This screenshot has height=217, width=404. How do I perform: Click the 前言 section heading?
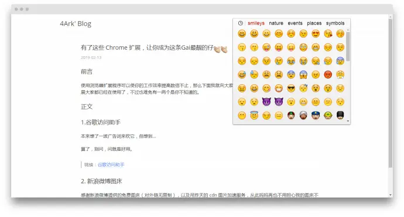(87, 71)
